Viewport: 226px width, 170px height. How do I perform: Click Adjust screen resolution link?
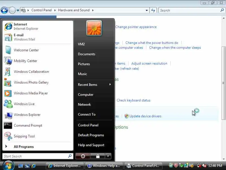[x=149, y=63]
